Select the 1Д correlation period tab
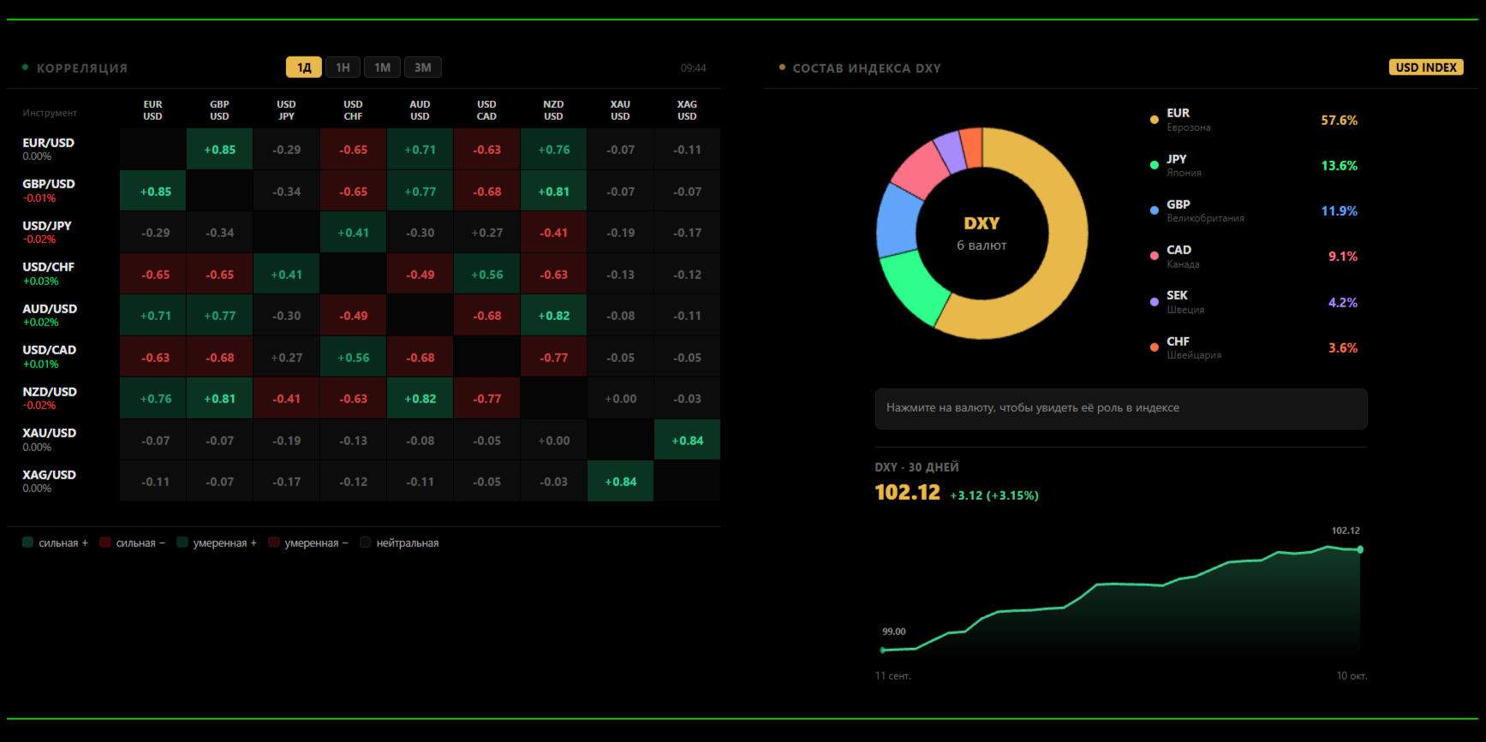Image resolution: width=1486 pixels, height=742 pixels. 304,68
